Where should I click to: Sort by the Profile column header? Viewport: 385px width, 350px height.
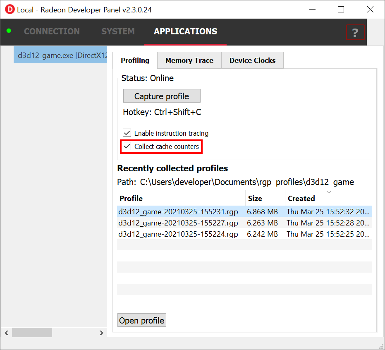[x=131, y=199]
